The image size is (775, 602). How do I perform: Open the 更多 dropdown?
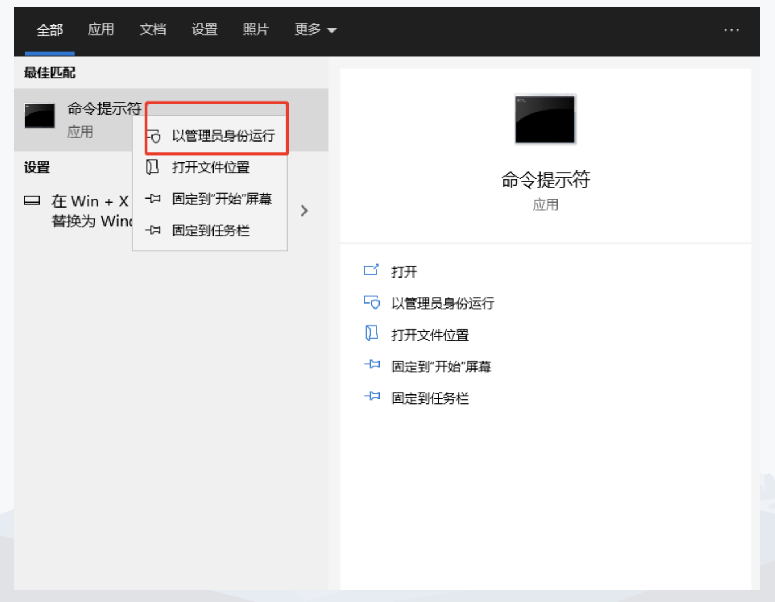(x=315, y=29)
